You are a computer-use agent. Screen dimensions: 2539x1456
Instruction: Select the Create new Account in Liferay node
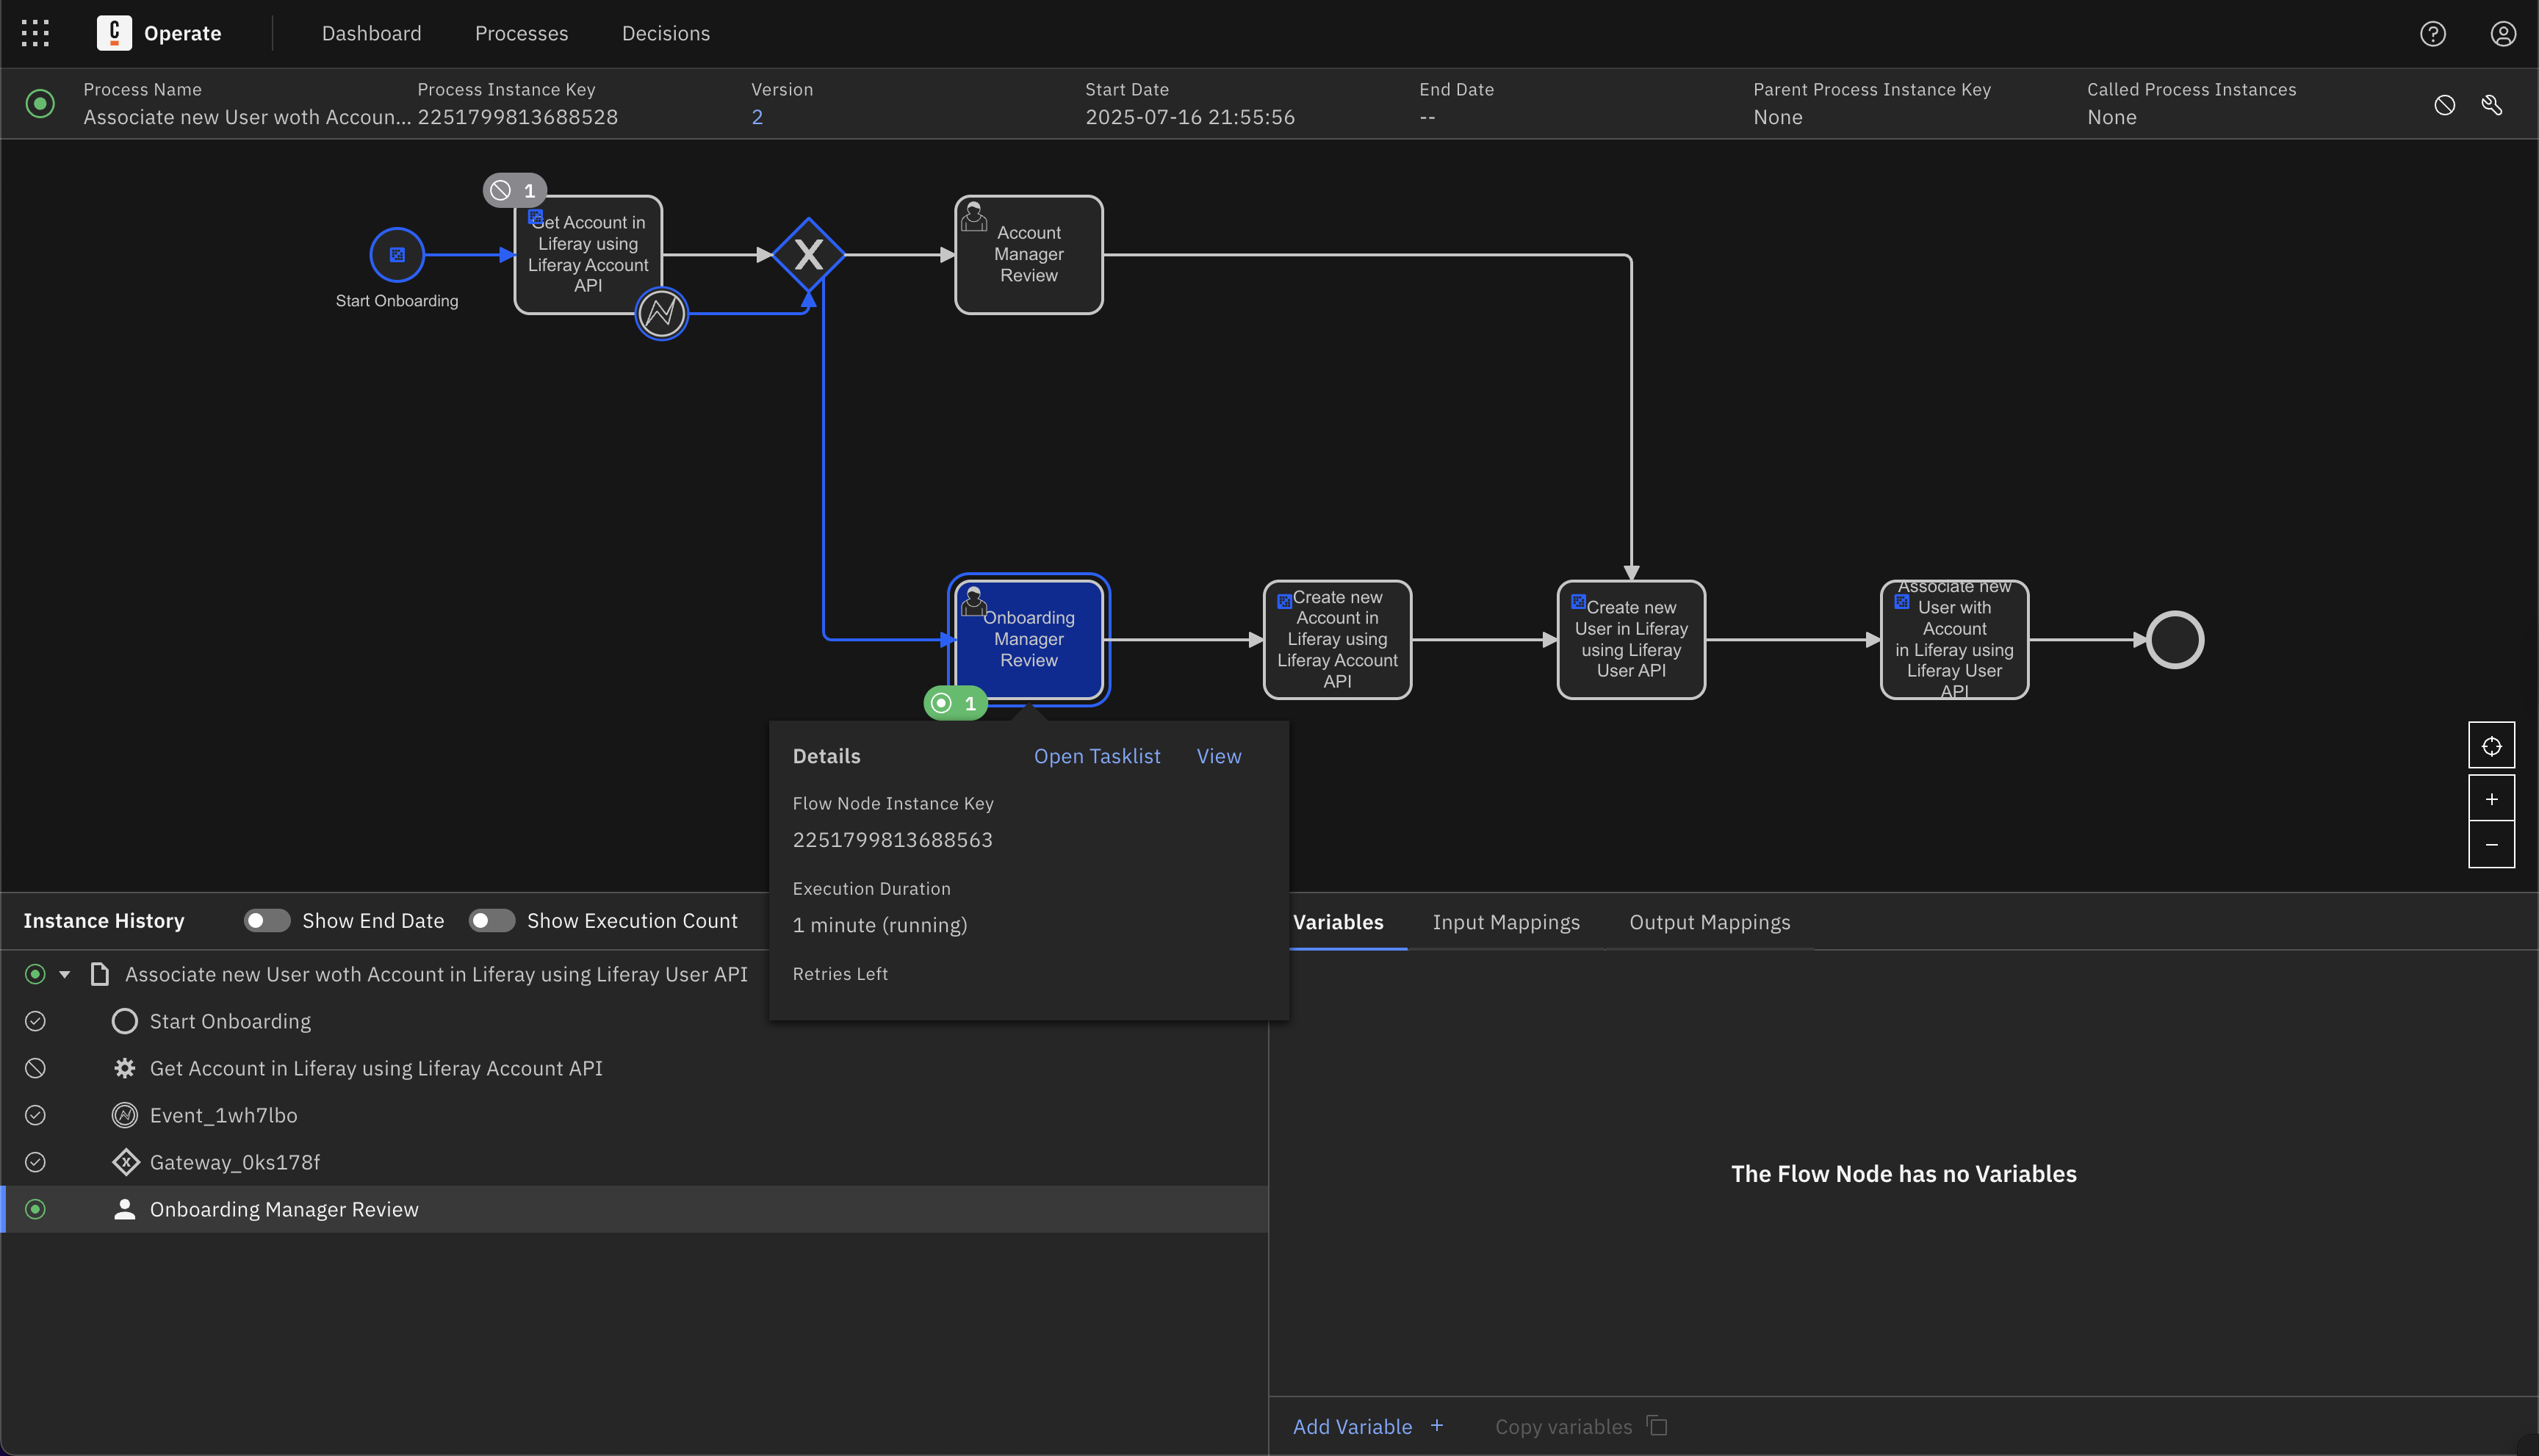[1337, 640]
